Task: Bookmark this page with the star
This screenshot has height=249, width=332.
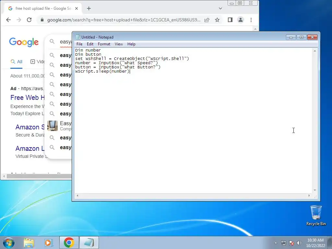Action: [217, 20]
